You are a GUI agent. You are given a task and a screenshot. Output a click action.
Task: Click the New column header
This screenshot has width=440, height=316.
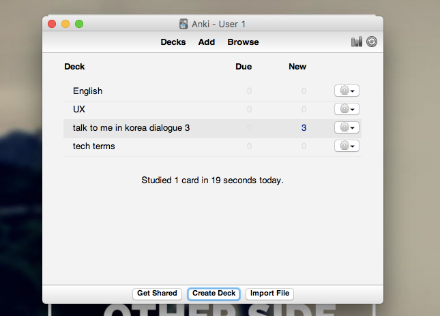point(297,67)
